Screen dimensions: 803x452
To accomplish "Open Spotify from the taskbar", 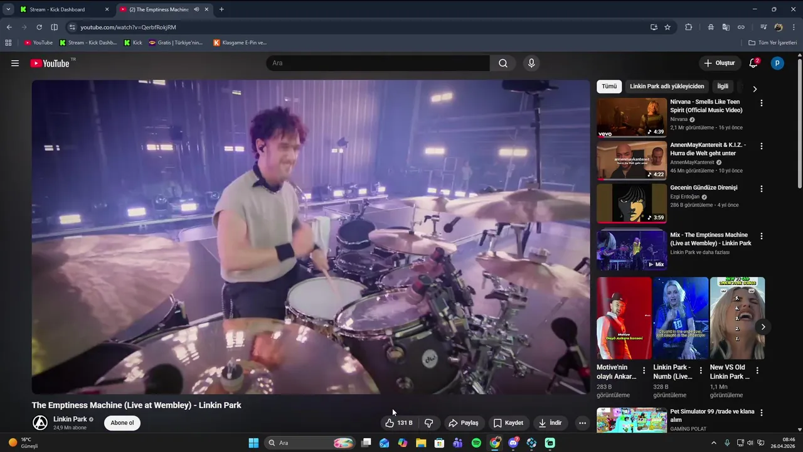I will (476, 443).
